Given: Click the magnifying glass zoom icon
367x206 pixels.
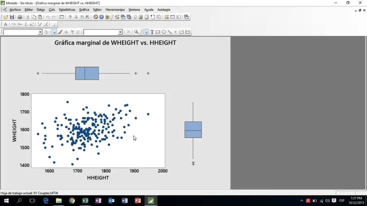Looking at the screenshot, I should (x=136, y=32).
